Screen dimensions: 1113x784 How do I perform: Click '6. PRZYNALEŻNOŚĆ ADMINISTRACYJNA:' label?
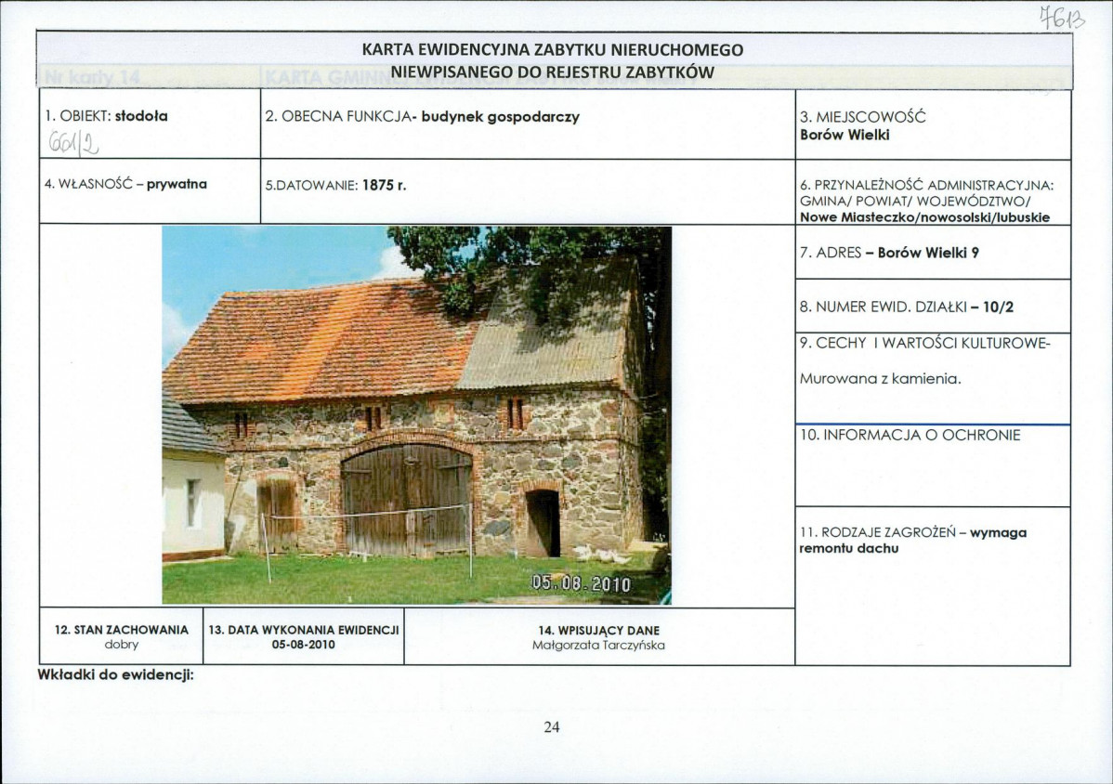click(926, 186)
